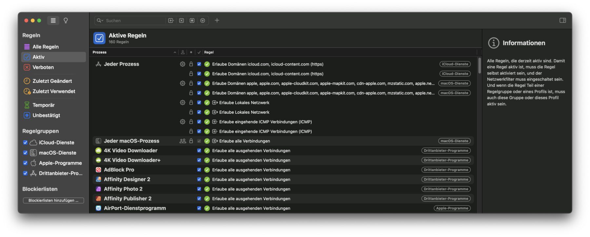The image size is (590, 237).
Task: Click the denied rules filter icon in the search bar
Action: pyautogui.click(x=182, y=21)
